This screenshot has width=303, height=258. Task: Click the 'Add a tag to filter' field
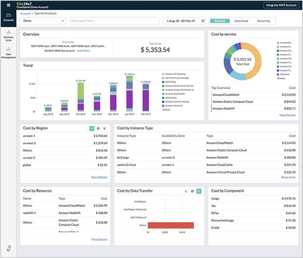point(114,21)
